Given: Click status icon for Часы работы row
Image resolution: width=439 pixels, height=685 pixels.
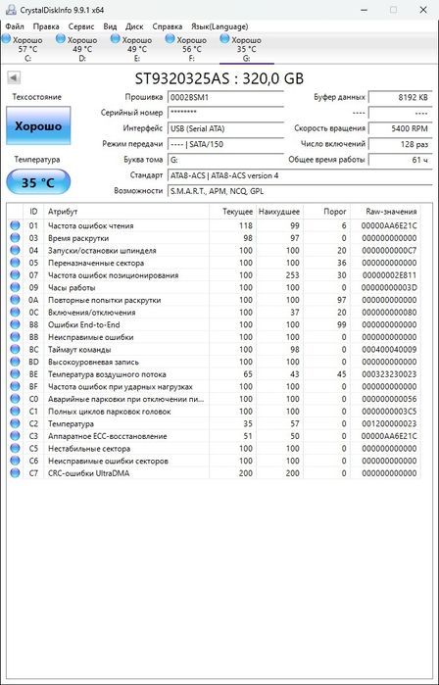Looking at the screenshot, I should coord(15,287).
